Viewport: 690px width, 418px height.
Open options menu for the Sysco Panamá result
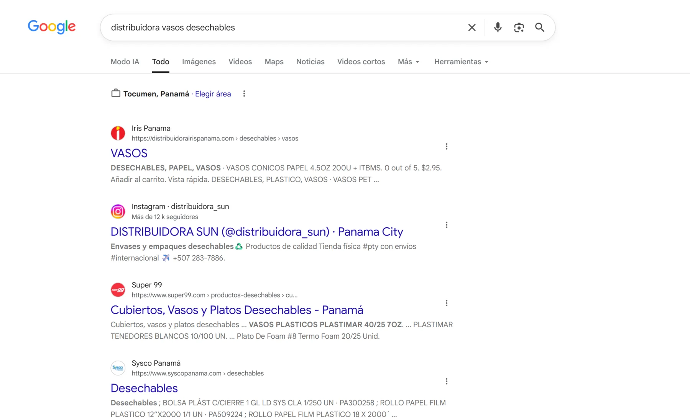point(447,382)
